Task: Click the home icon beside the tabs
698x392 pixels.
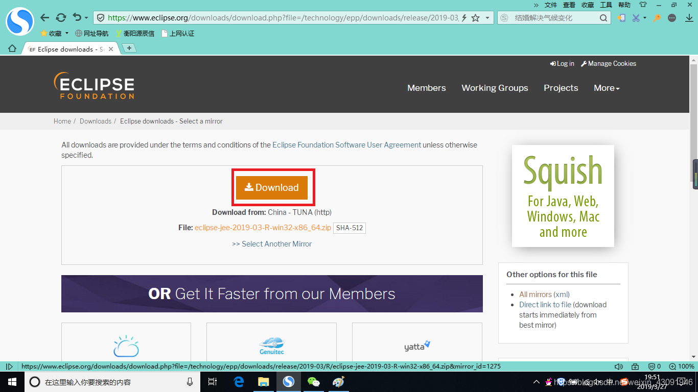Action: click(x=12, y=48)
